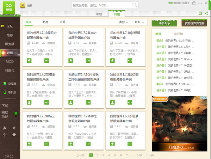Click the 手机App button
This screenshot has height=159, width=211.
pos(164,23)
